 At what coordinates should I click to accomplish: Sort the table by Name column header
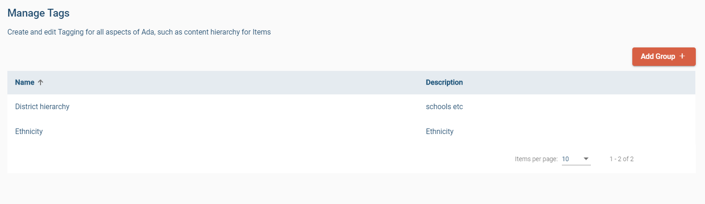[x=25, y=82]
